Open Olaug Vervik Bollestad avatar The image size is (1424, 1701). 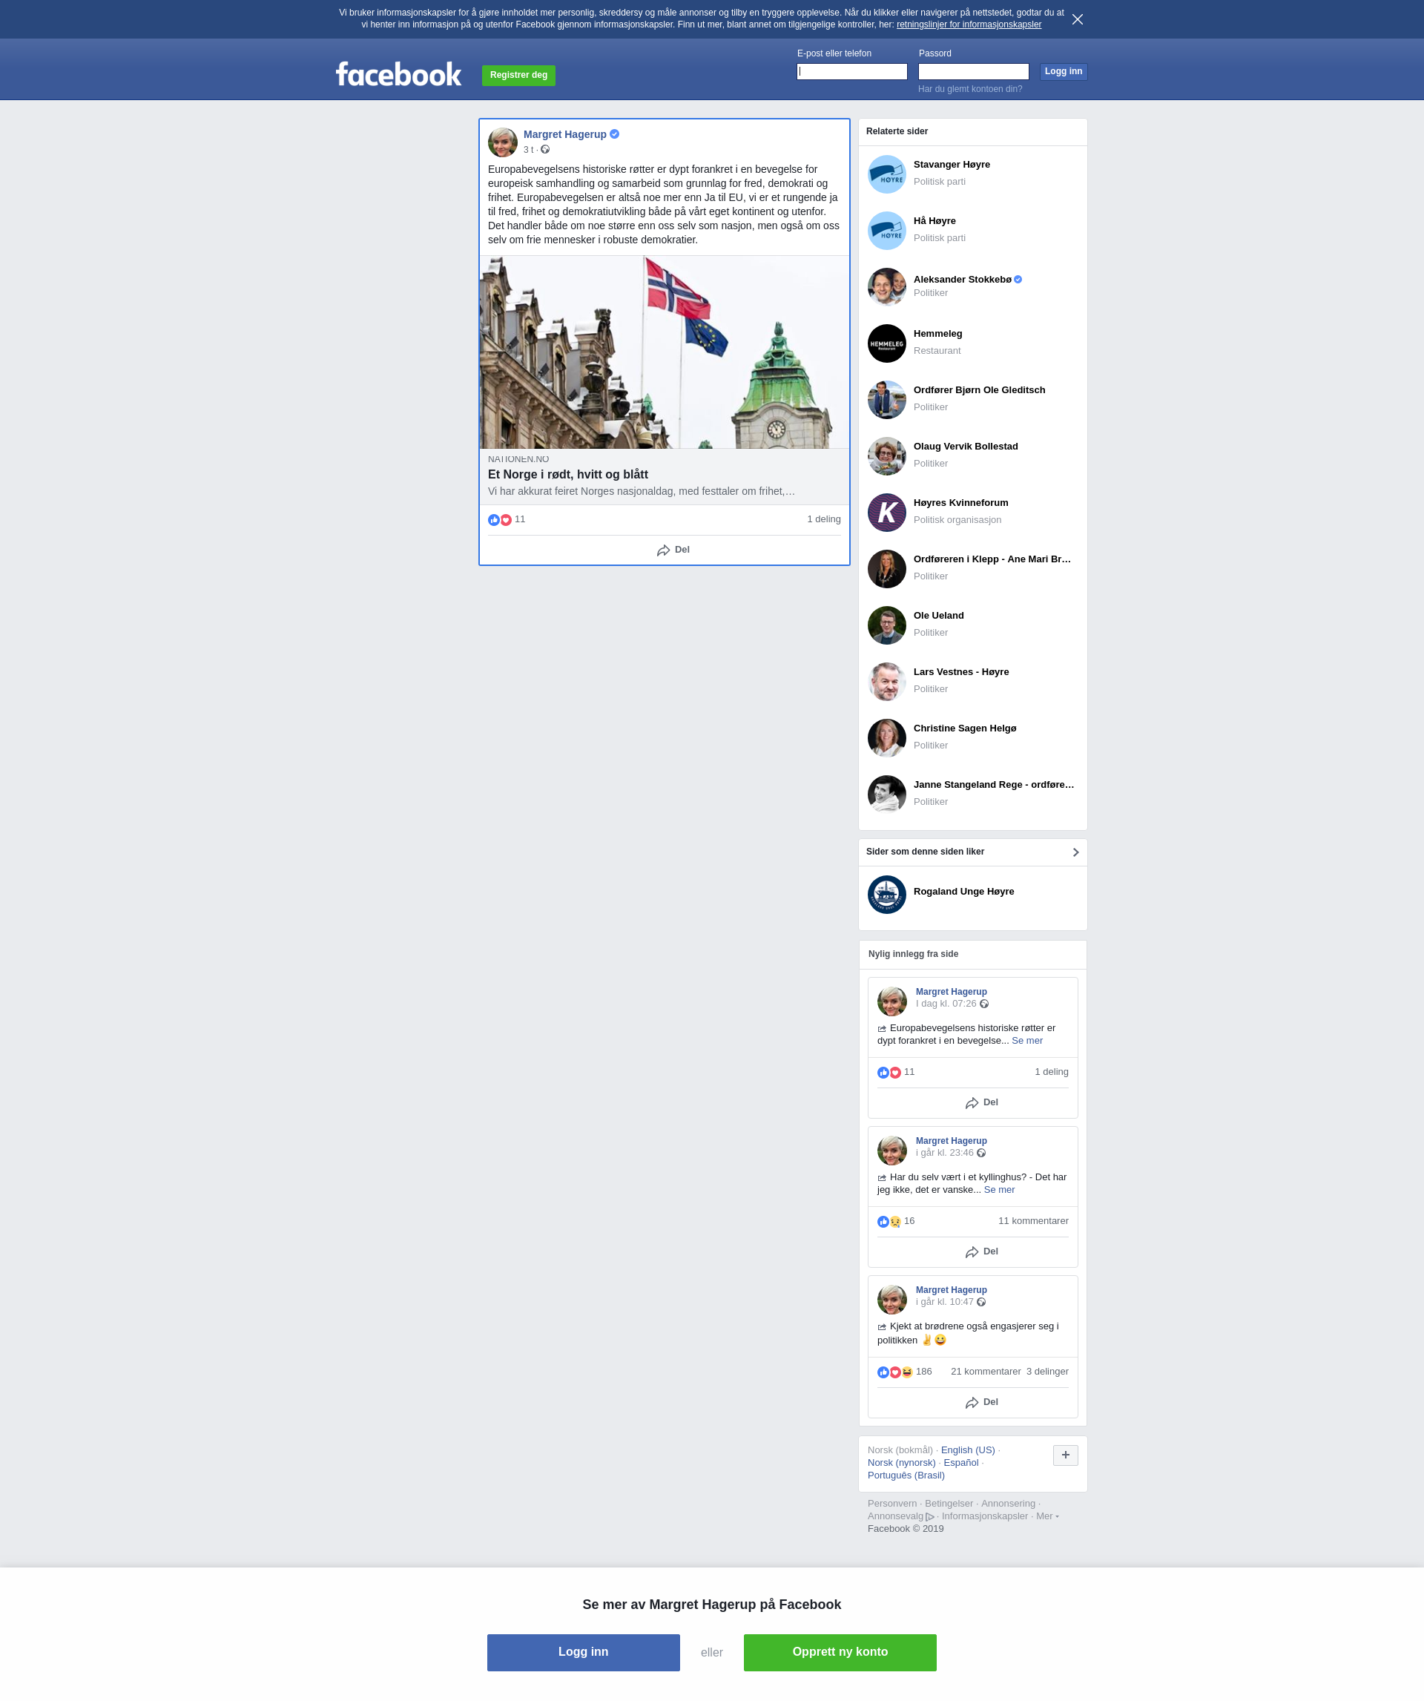887,456
